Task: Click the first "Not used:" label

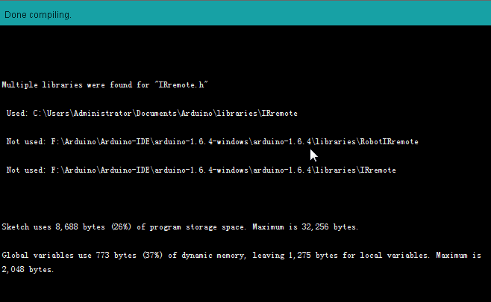Action: pos(25,141)
